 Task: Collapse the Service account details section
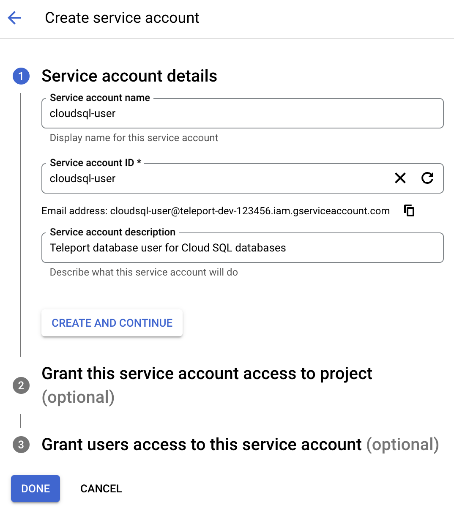(129, 76)
